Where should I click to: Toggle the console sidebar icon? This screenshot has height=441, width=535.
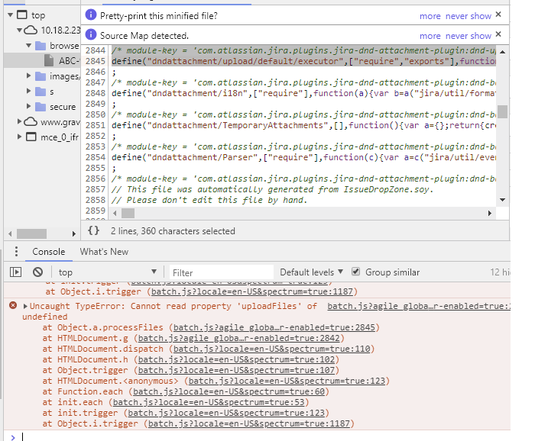[x=16, y=272]
